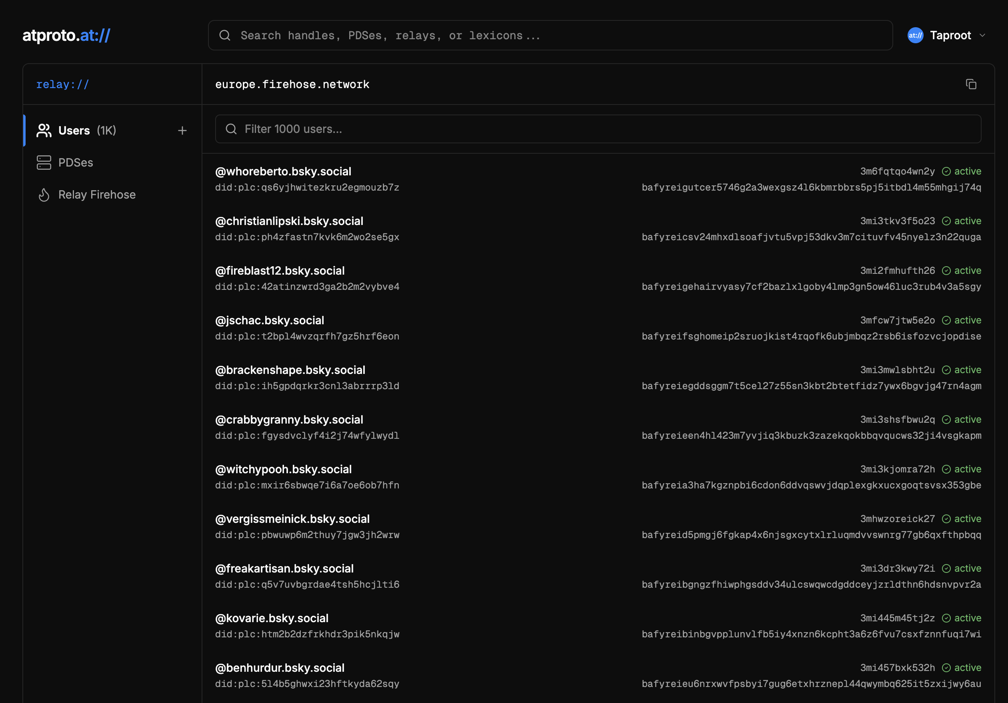Click the active check icon for whoreberto
The height and width of the screenshot is (703, 1008).
coord(946,171)
